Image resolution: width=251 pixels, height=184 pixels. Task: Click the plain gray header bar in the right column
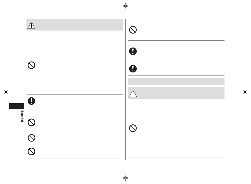coord(176,81)
